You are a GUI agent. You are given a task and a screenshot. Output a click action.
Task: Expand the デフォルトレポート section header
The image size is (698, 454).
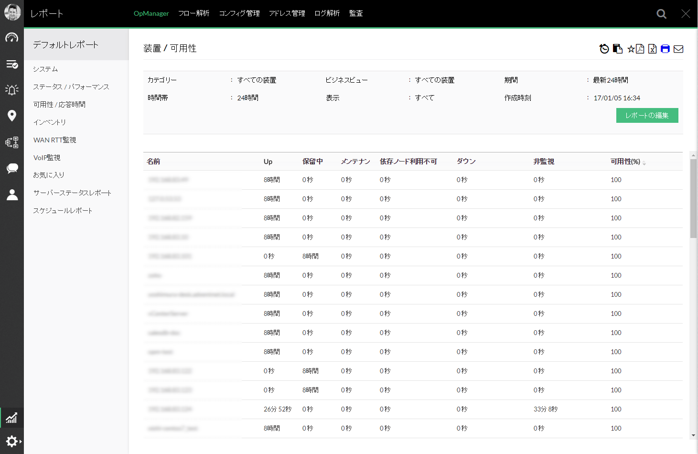click(x=64, y=44)
